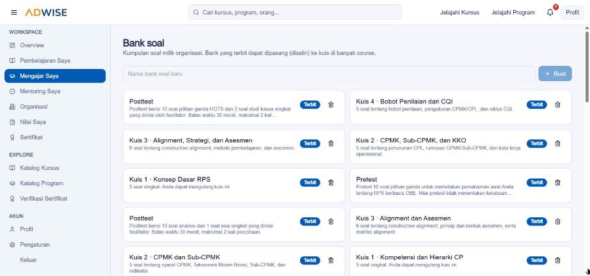Click the ADWISE logo
This screenshot has height=276, width=590.
[x=46, y=12]
